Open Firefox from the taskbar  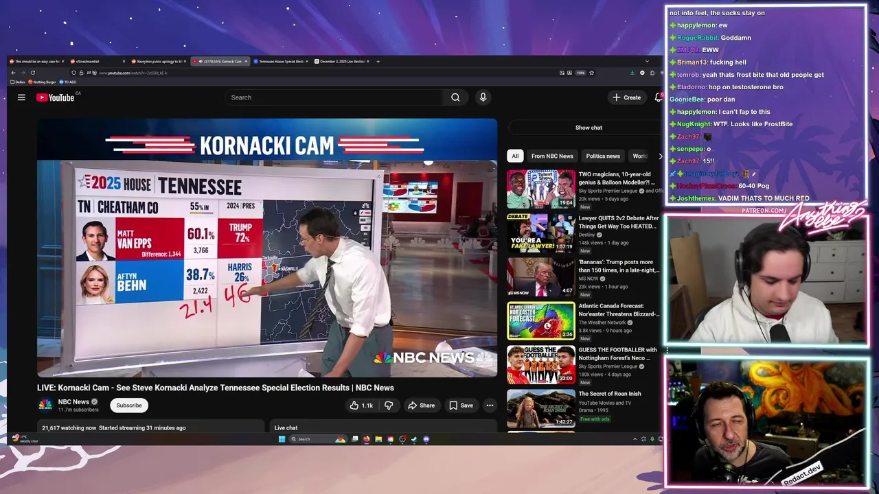pos(366,439)
